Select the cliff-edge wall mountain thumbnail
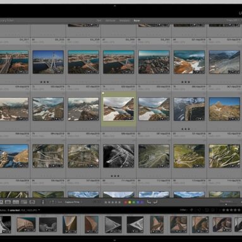The width and height of the screenshot is (242, 242). pos(189,109)
